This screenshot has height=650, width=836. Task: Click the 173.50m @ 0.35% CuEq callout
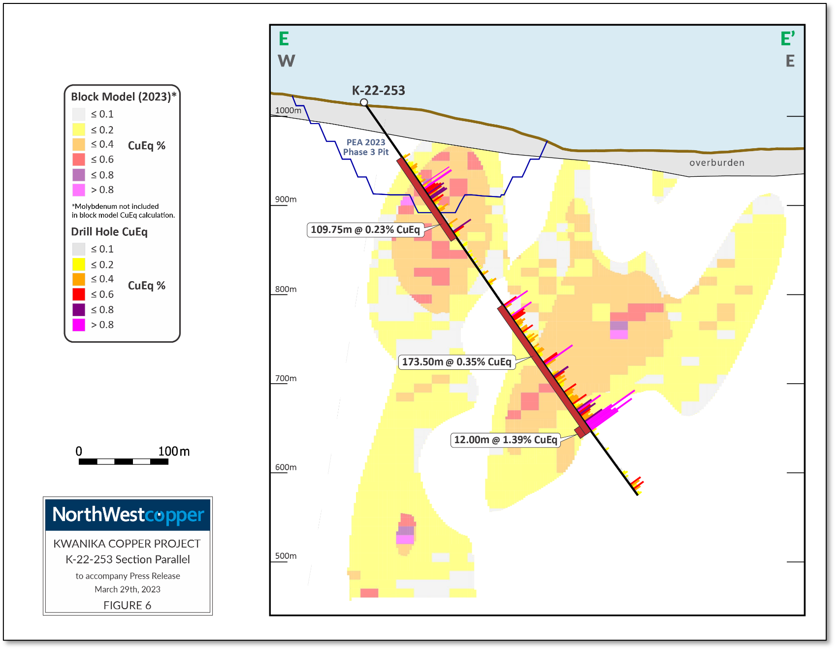(456, 362)
